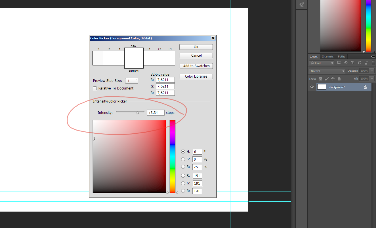This screenshot has height=228, width=376.
Task: Select the Background layer name
Action: (x=337, y=87)
